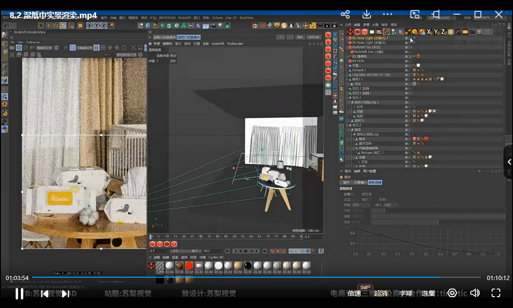
Task: Open the RealFlow menu
Action: point(247,18)
